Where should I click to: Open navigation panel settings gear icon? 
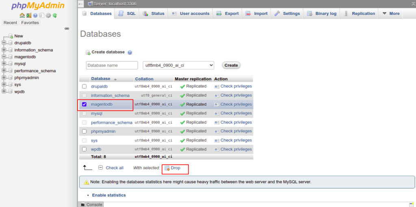(48, 15)
